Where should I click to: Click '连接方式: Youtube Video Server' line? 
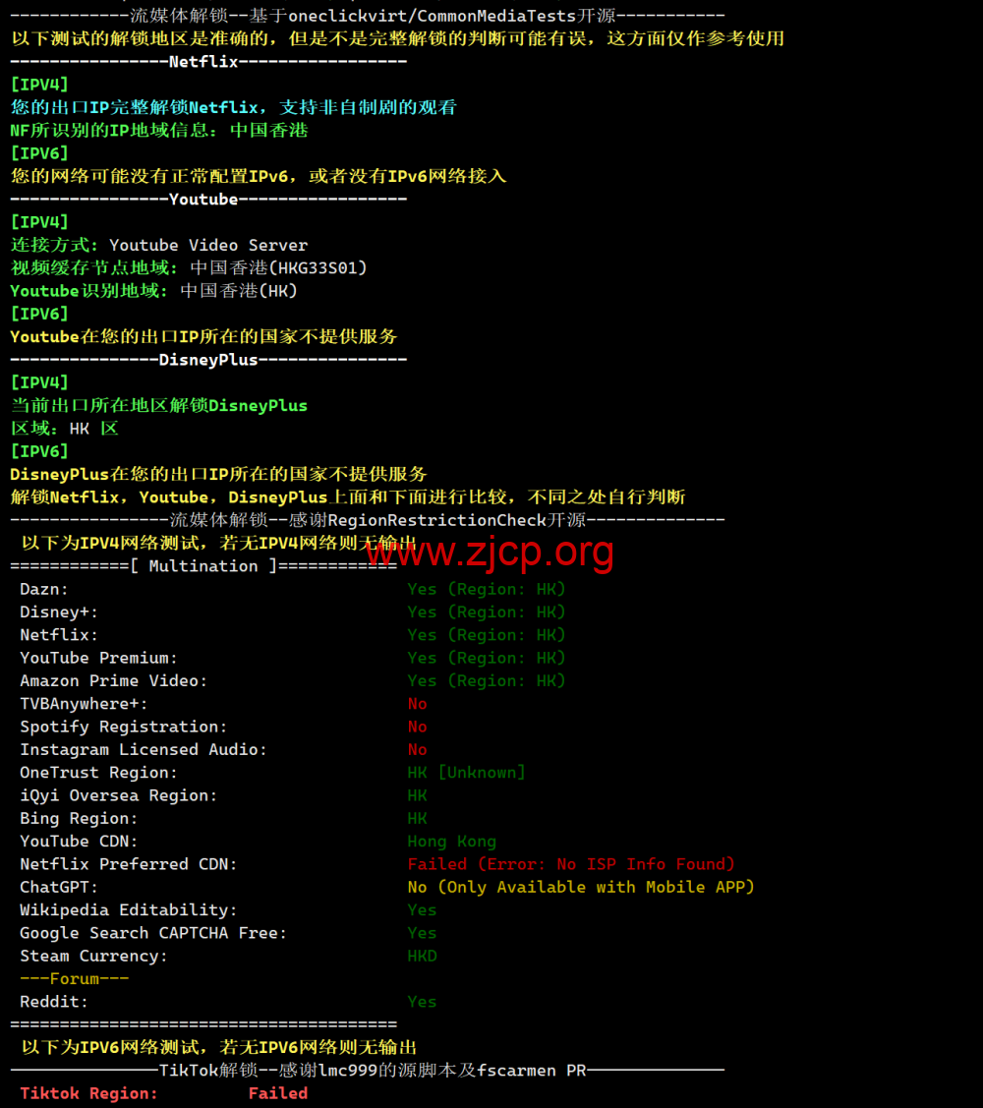(x=159, y=245)
